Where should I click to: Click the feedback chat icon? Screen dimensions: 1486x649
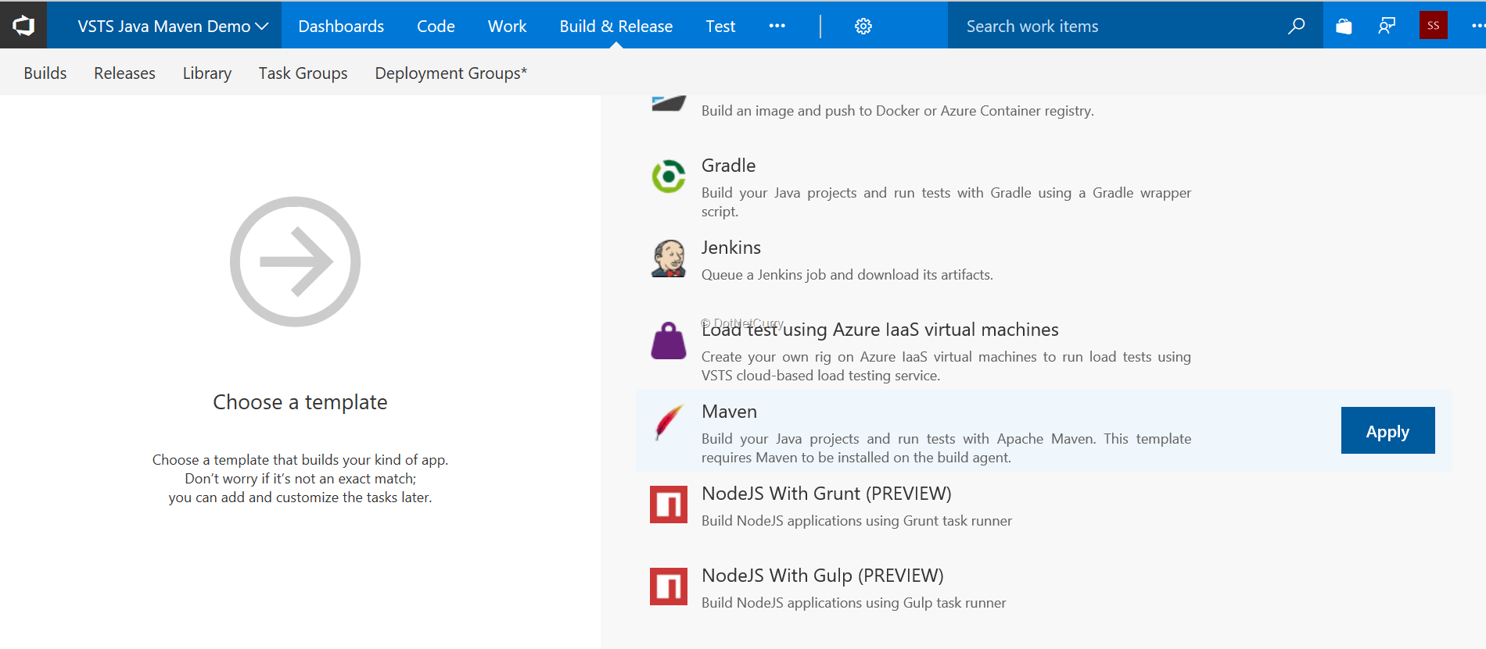click(1387, 27)
